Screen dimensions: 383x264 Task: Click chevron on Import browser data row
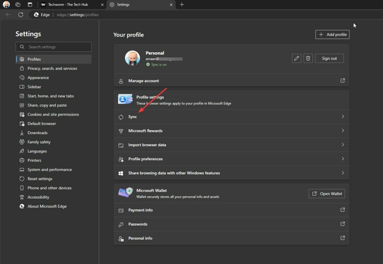click(343, 145)
